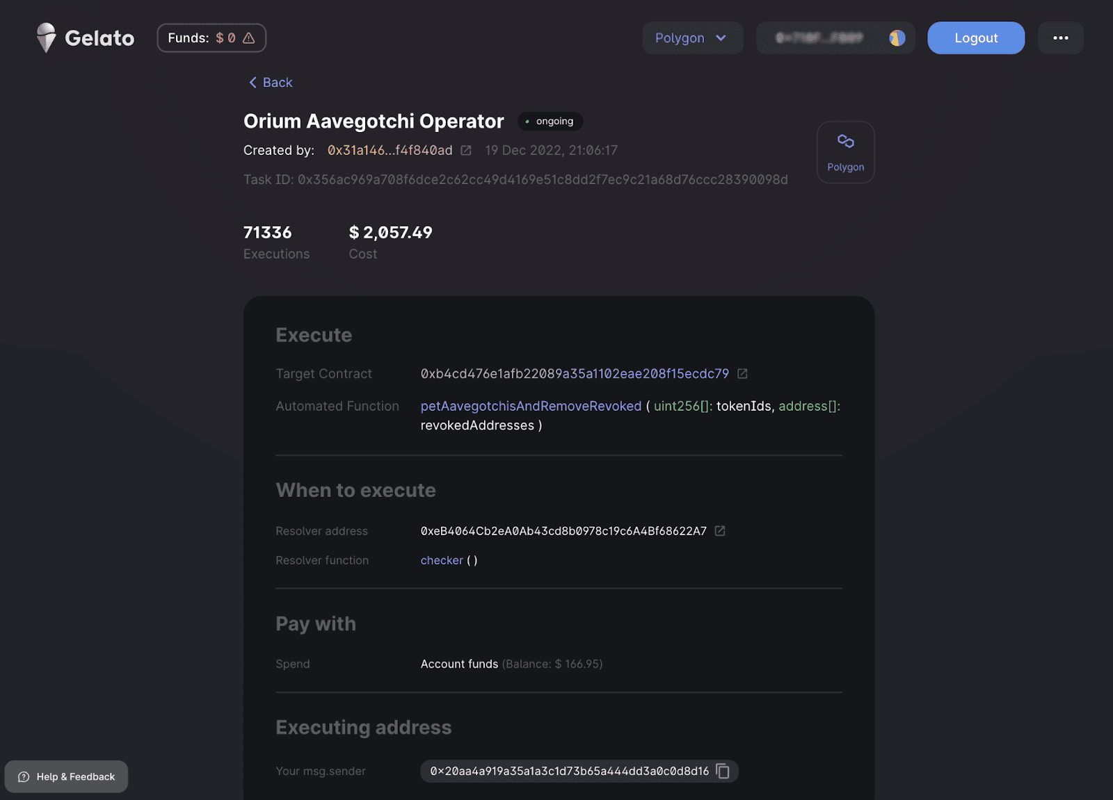This screenshot has height=800, width=1113.
Task: Click the 19 Dec 2022 creation timestamp
Action: click(551, 150)
